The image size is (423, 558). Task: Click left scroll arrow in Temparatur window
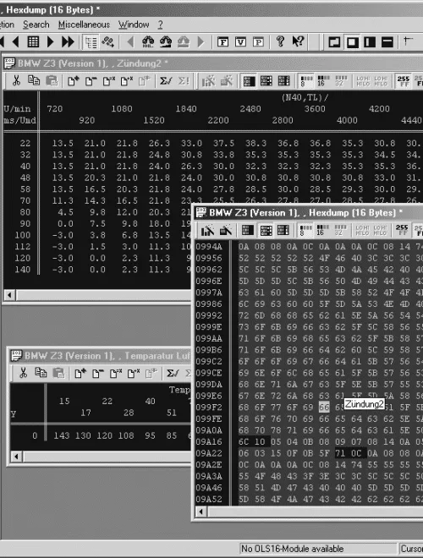pyautogui.click(x=16, y=457)
